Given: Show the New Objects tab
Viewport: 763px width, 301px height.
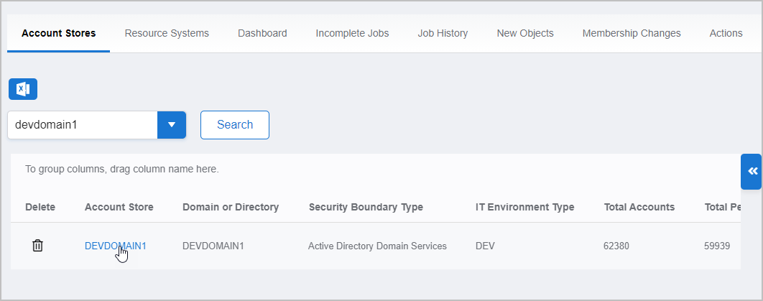Looking at the screenshot, I should (525, 33).
